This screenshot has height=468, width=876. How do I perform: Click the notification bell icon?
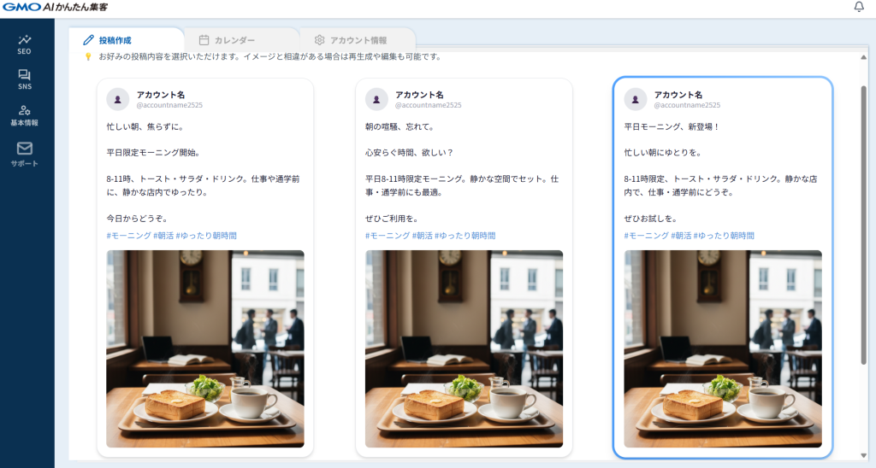[859, 8]
